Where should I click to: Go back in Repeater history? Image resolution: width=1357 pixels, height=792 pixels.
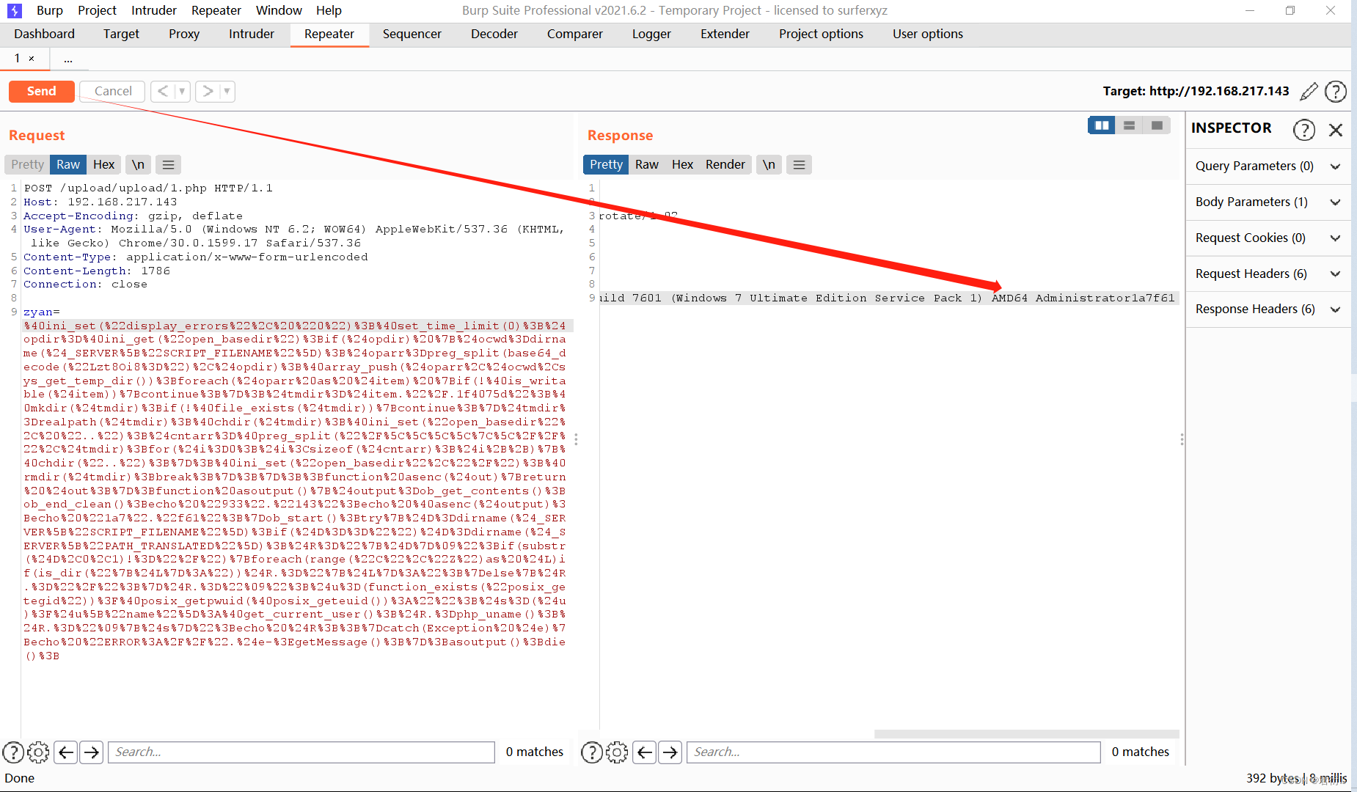163,91
